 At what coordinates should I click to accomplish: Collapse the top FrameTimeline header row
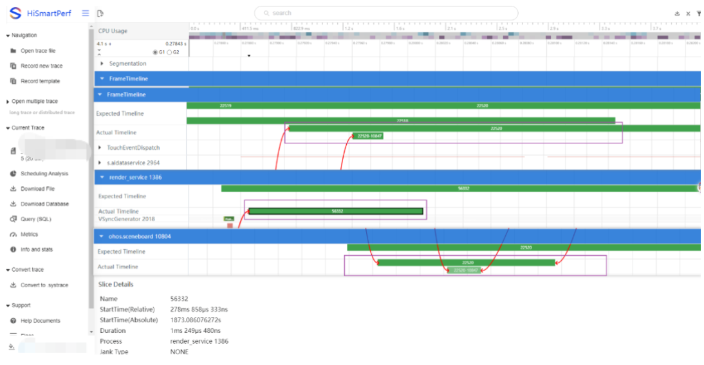[102, 78]
